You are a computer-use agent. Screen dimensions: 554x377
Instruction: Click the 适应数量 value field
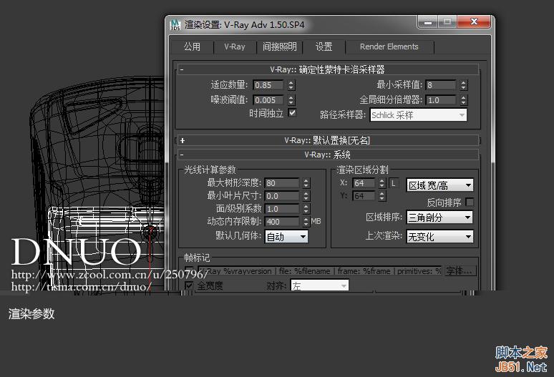[268, 85]
